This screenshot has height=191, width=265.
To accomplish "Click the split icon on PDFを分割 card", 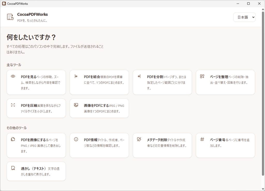I will (x=139, y=76).
